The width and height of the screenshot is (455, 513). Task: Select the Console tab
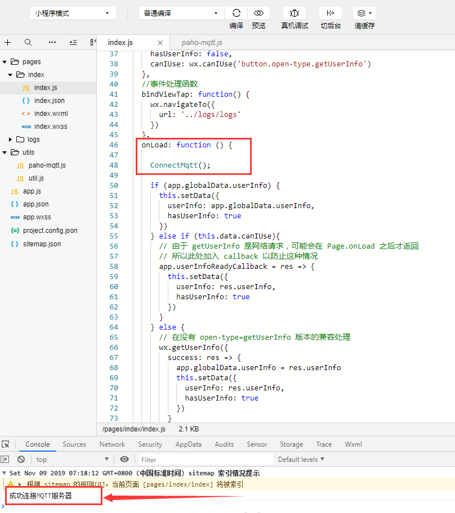(38, 444)
